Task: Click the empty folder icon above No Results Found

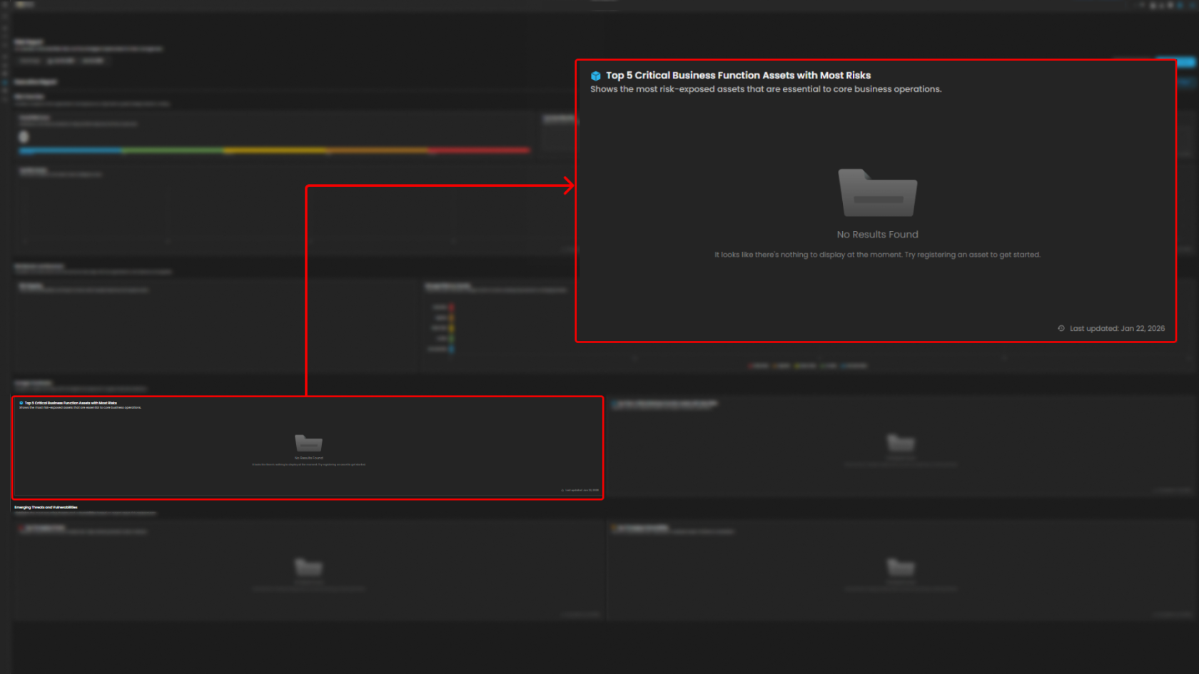Action: tap(877, 193)
